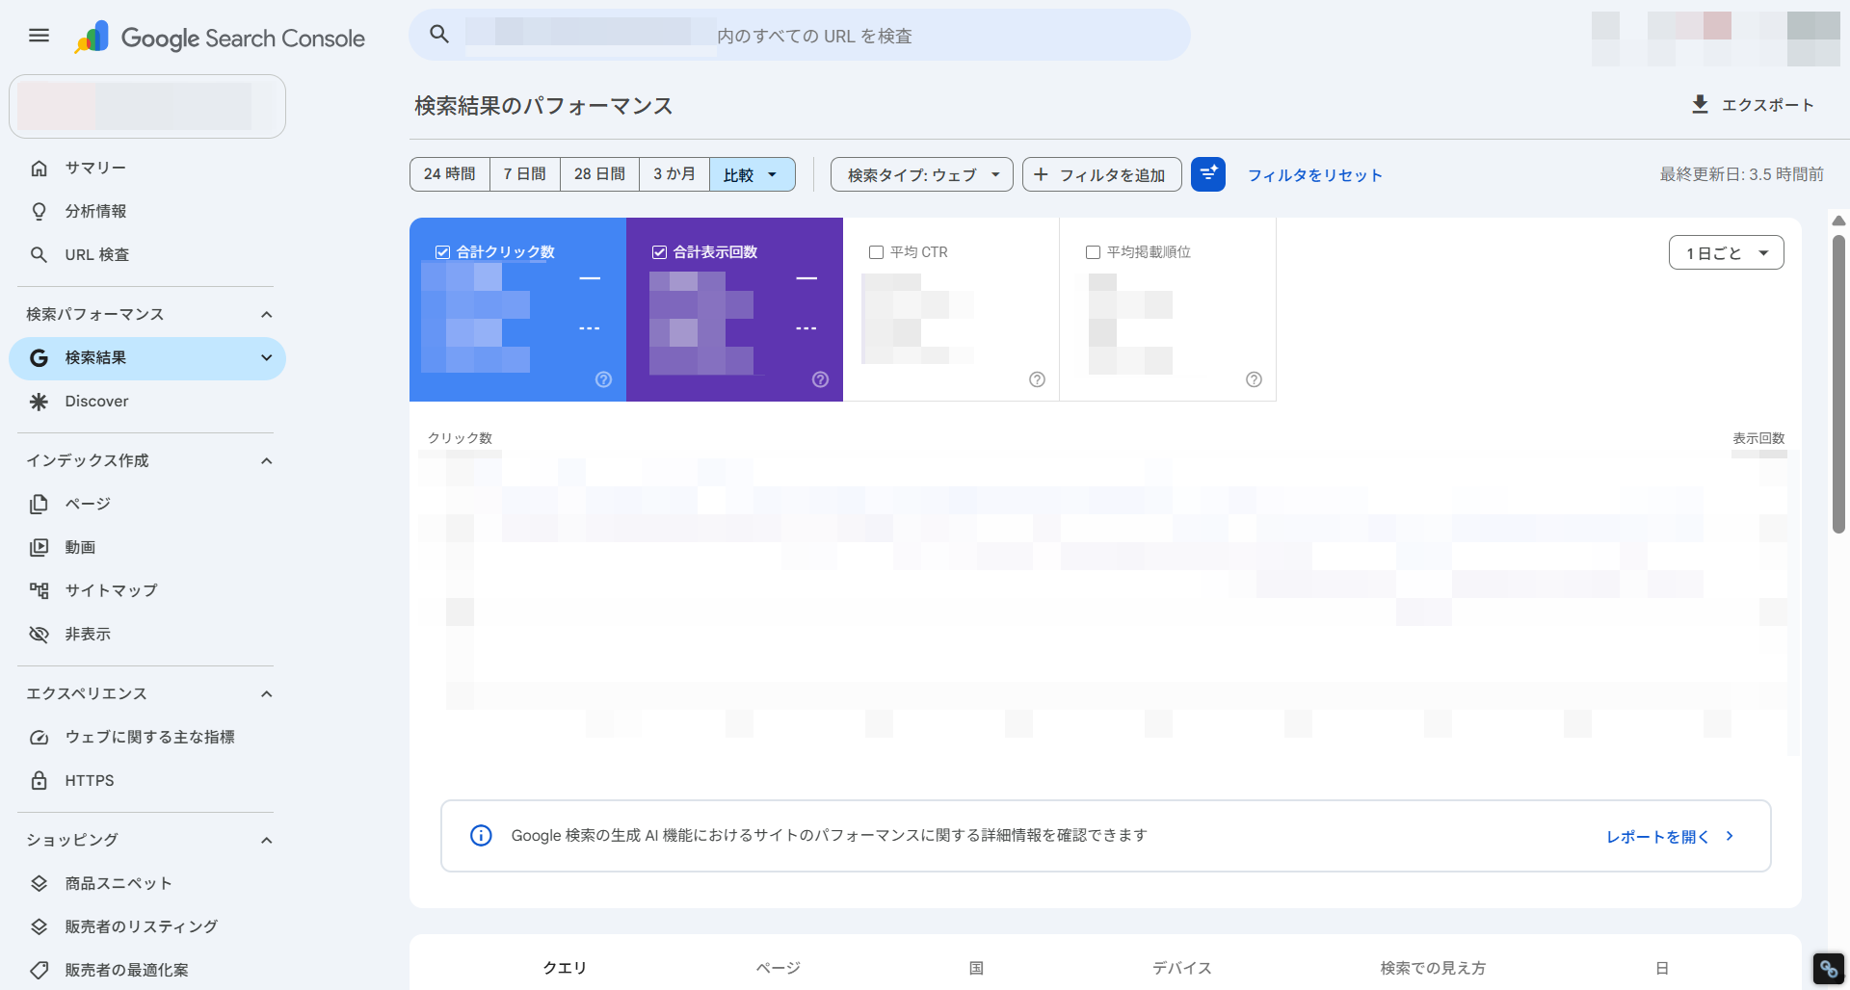
Task: Open サマリー in sidebar
Action: tap(147, 168)
